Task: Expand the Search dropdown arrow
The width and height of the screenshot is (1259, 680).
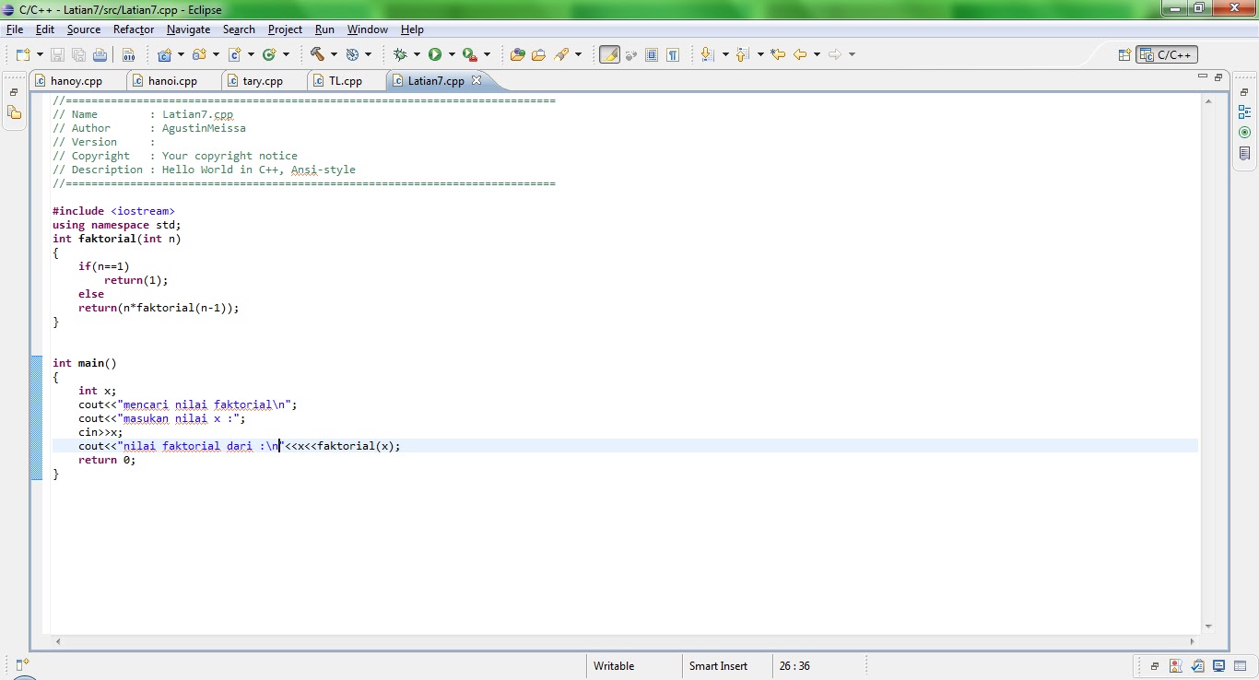Action: tap(578, 55)
